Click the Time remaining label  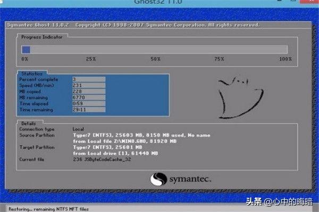pyautogui.click(x=36, y=110)
